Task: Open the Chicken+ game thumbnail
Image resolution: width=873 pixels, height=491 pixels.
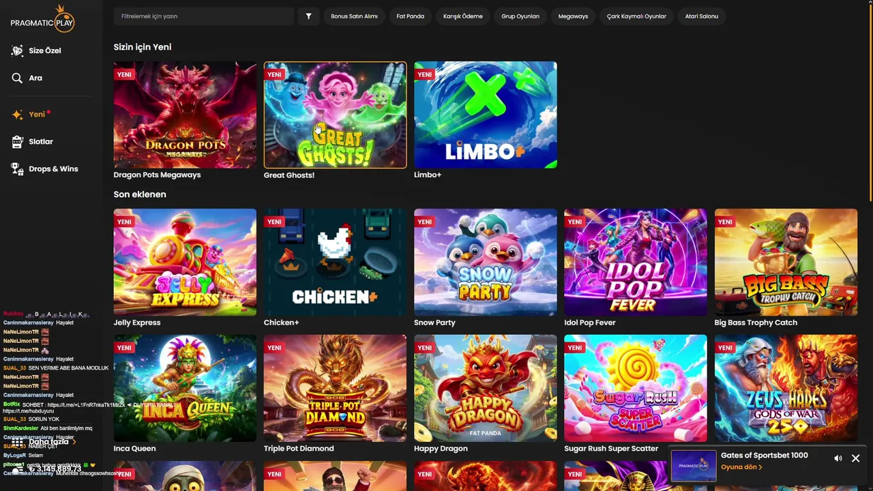Action: (335, 262)
